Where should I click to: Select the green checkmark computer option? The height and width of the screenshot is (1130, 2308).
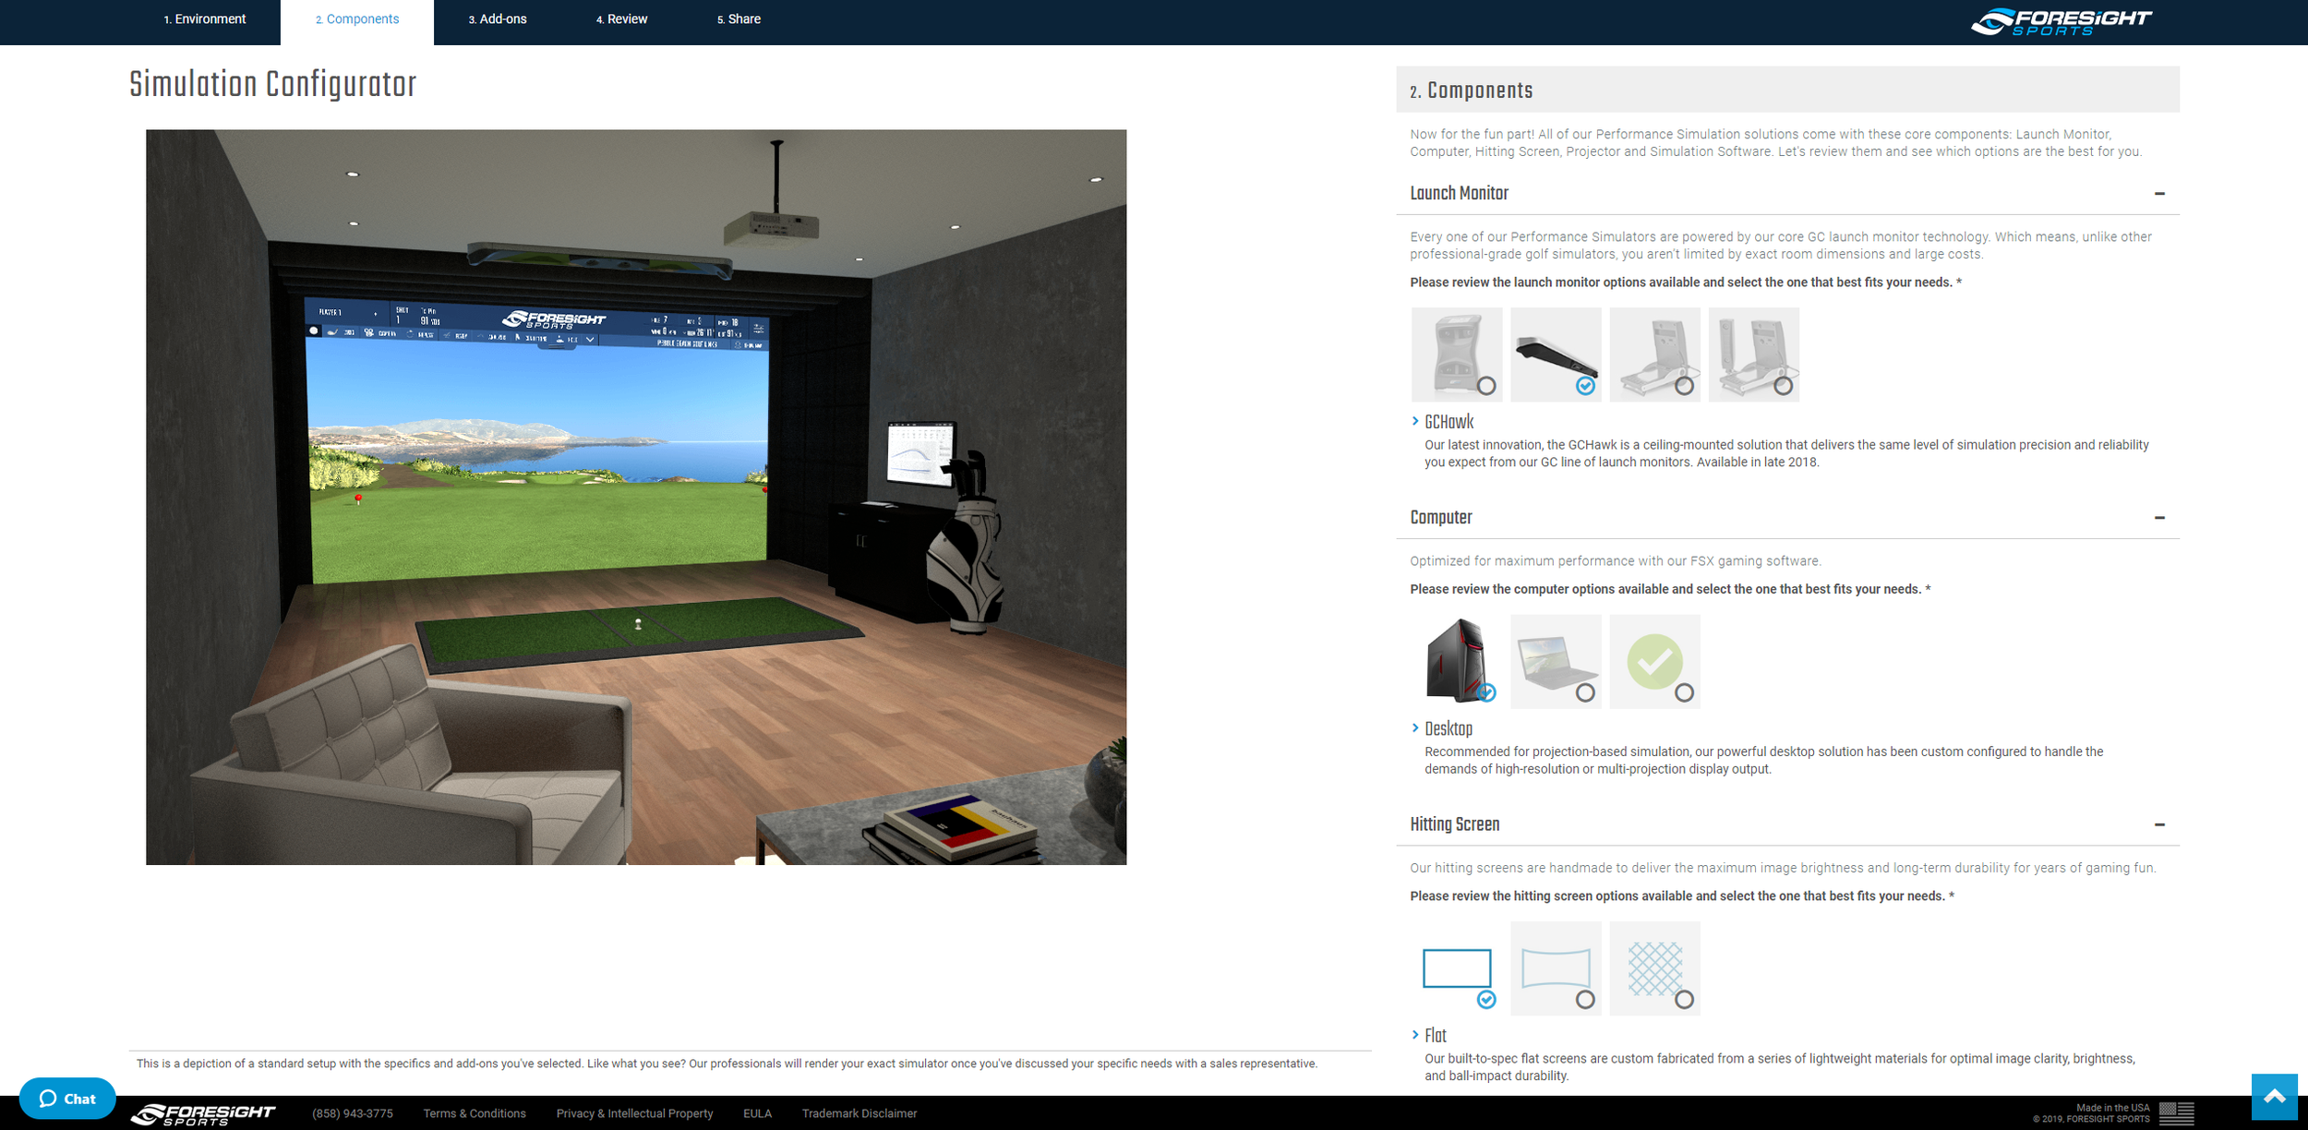tap(1653, 660)
